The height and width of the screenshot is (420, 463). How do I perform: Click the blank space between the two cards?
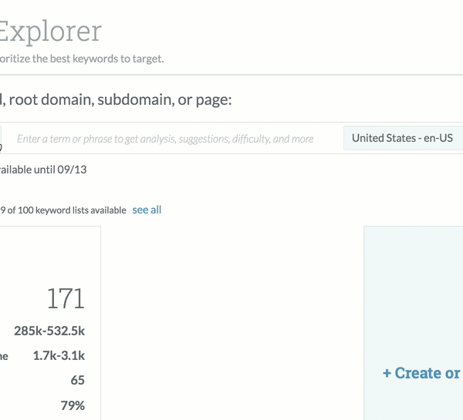pos(231,324)
